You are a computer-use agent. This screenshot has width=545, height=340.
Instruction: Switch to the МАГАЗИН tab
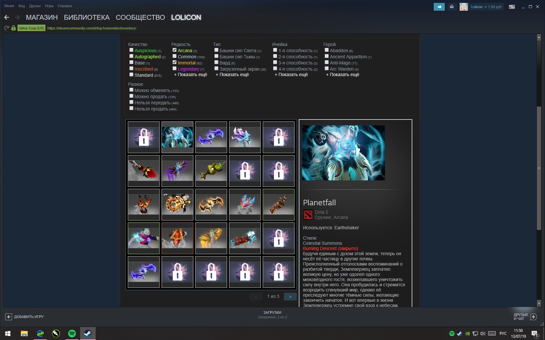[42, 17]
